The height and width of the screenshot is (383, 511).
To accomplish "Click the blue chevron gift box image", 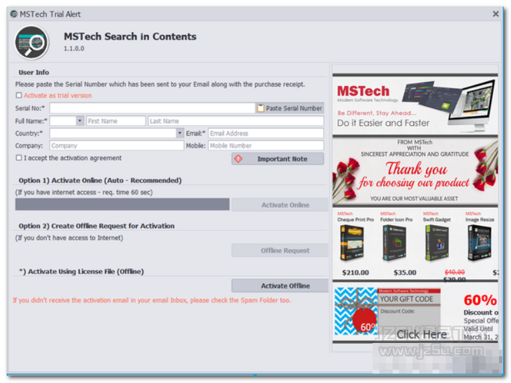I will tap(355, 311).
